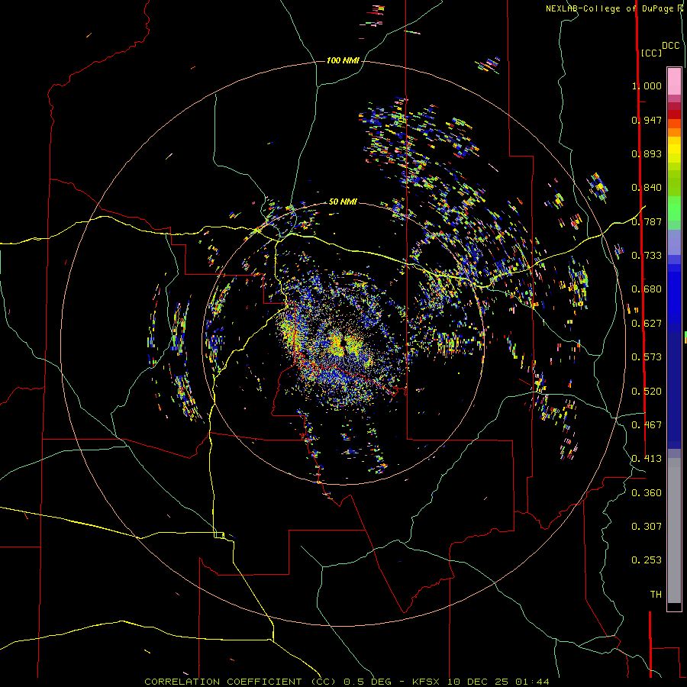Click the 0.840 scale value

(647, 188)
